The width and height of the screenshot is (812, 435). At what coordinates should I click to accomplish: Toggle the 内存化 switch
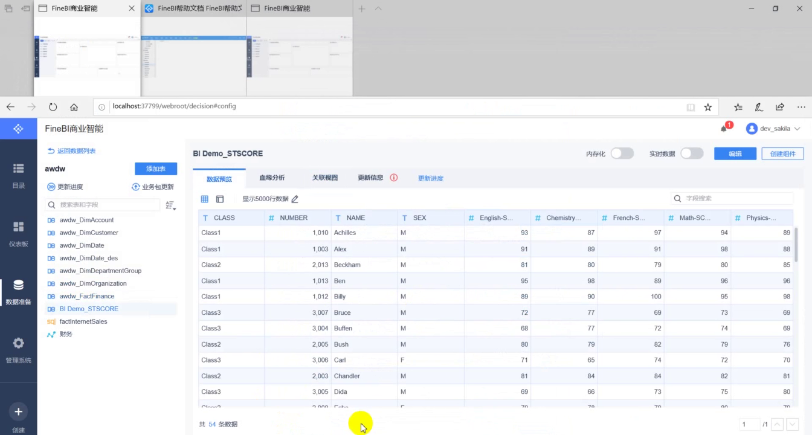click(622, 153)
